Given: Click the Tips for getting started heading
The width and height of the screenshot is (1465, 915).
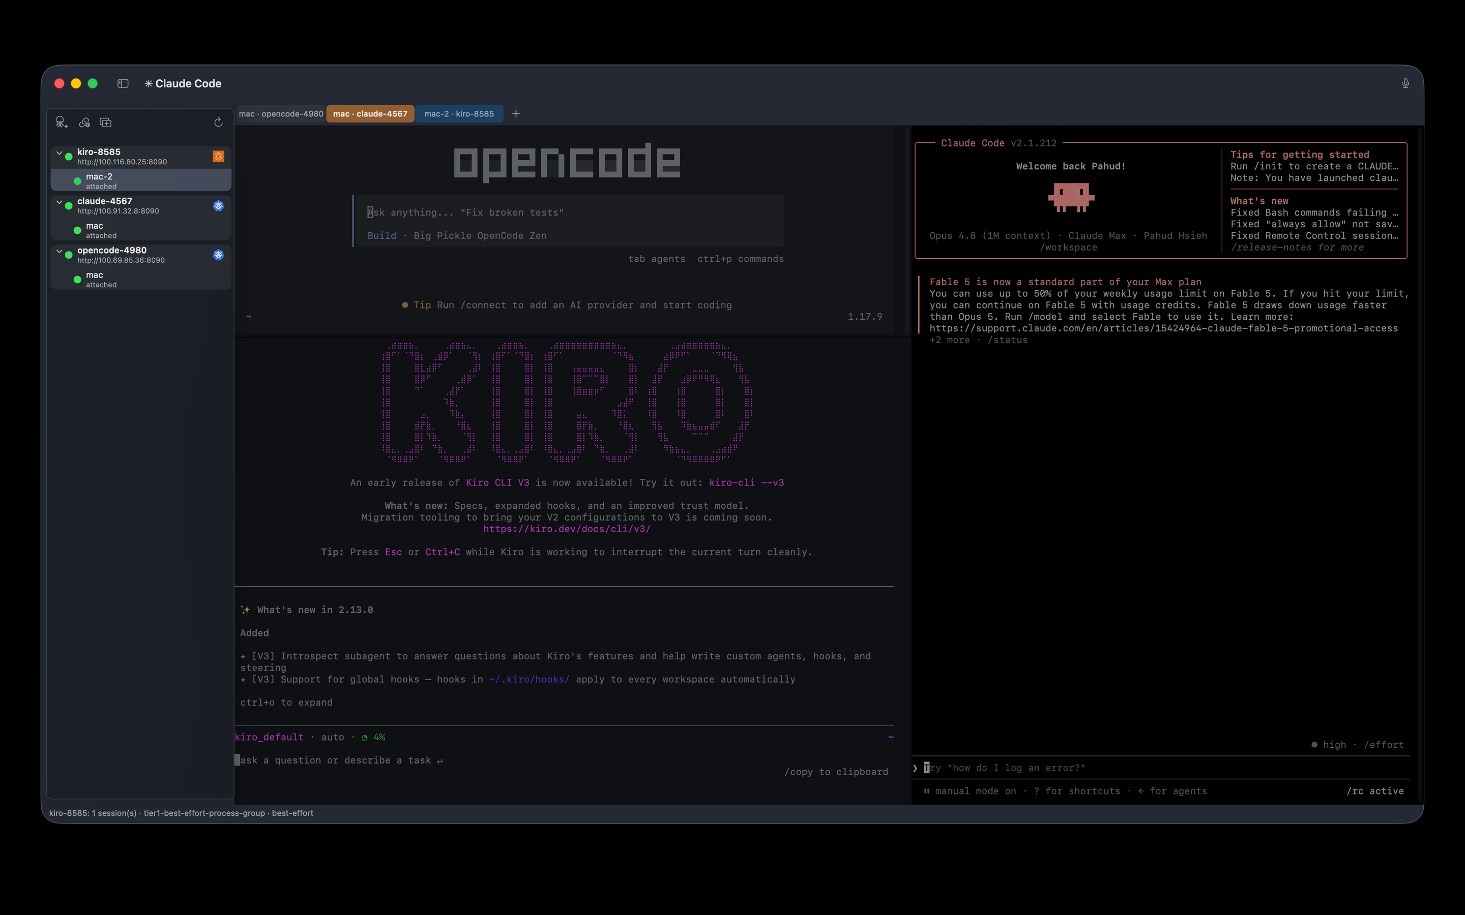Looking at the screenshot, I should [x=1299, y=155].
